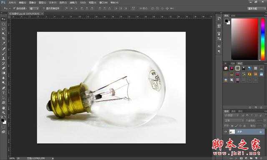The image size is (267, 160).
Task: Select the Clone Stamp tool
Action: coord(3,58)
